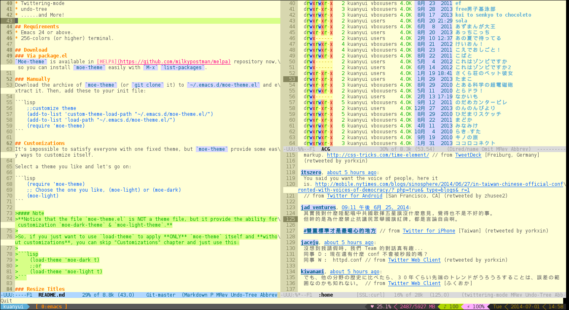Click the '## Customizations' heading

pos(40,143)
